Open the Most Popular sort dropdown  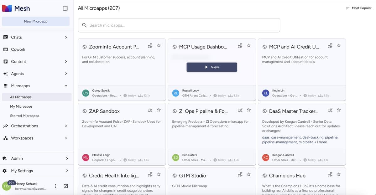pyautogui.click(x=358, y=8)
